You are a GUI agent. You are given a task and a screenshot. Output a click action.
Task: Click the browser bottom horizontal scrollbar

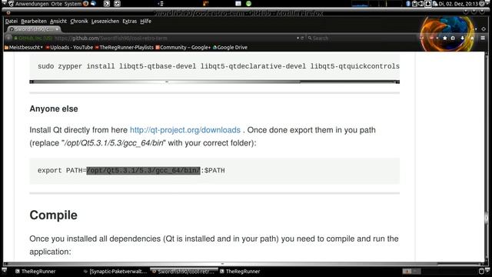pyautogui.click(x=244, y=263)
